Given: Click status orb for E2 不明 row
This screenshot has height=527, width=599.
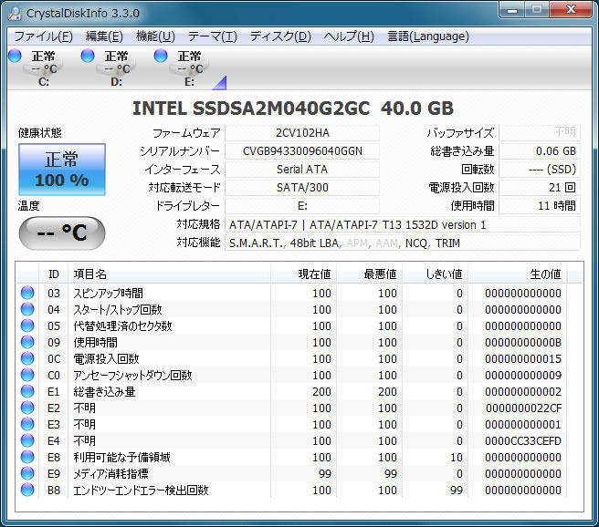Looking at the screenshot, I should (27, 408).
